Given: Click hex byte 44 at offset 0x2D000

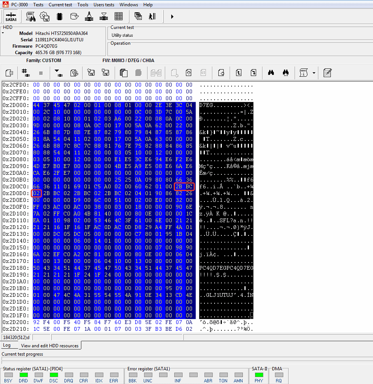Looking at the screenshot, I should tap(36, 105).
